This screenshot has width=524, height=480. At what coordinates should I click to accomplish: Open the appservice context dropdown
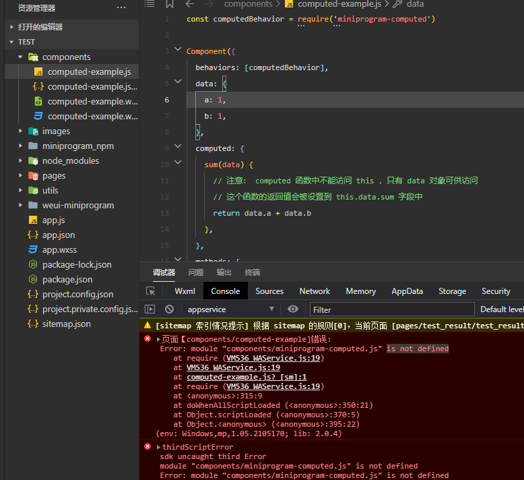(x=230, y=309)
